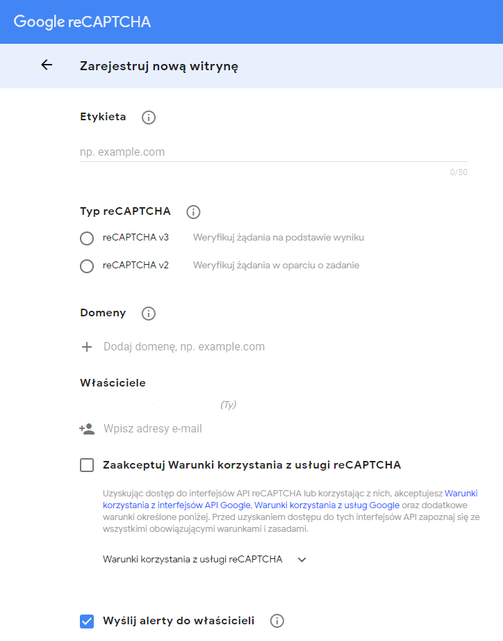Click the Zarejestruj nową witrynę heading
This screenshot has height=641, width=503.
coord(159,66)
